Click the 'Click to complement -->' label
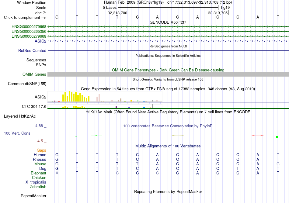Image resolution: width=289 pixels, height=203 pixels. 25,18
